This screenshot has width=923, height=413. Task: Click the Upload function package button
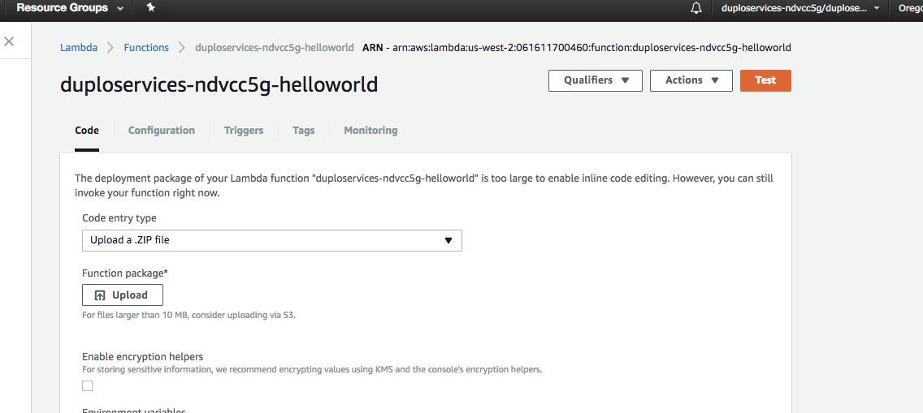[123, 295]
